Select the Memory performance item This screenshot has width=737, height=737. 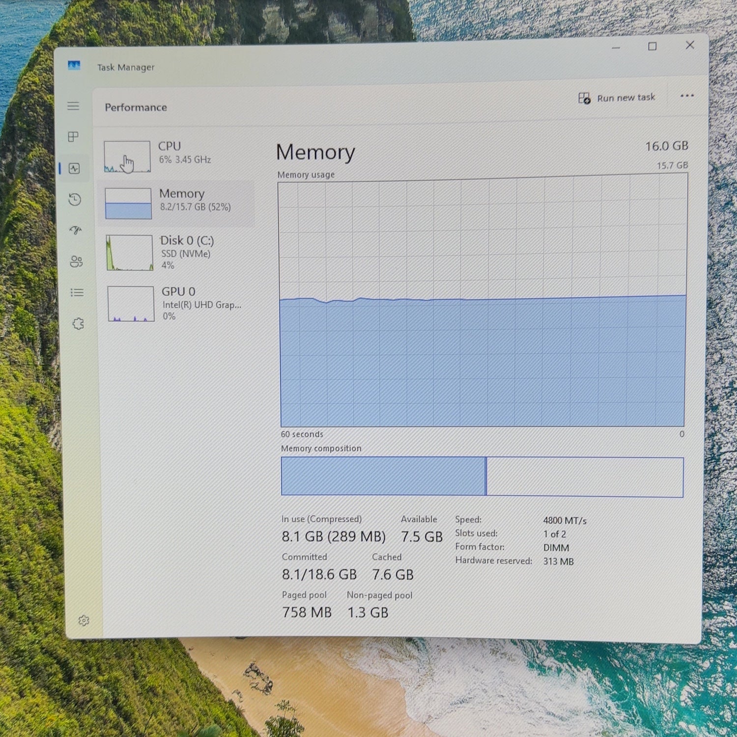tap(176, 202)
